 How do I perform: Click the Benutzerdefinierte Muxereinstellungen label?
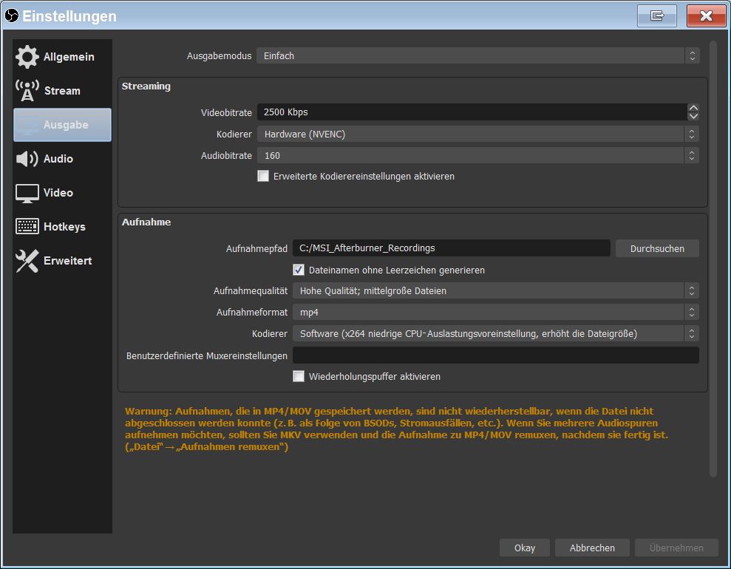click(x=206, y=356)
